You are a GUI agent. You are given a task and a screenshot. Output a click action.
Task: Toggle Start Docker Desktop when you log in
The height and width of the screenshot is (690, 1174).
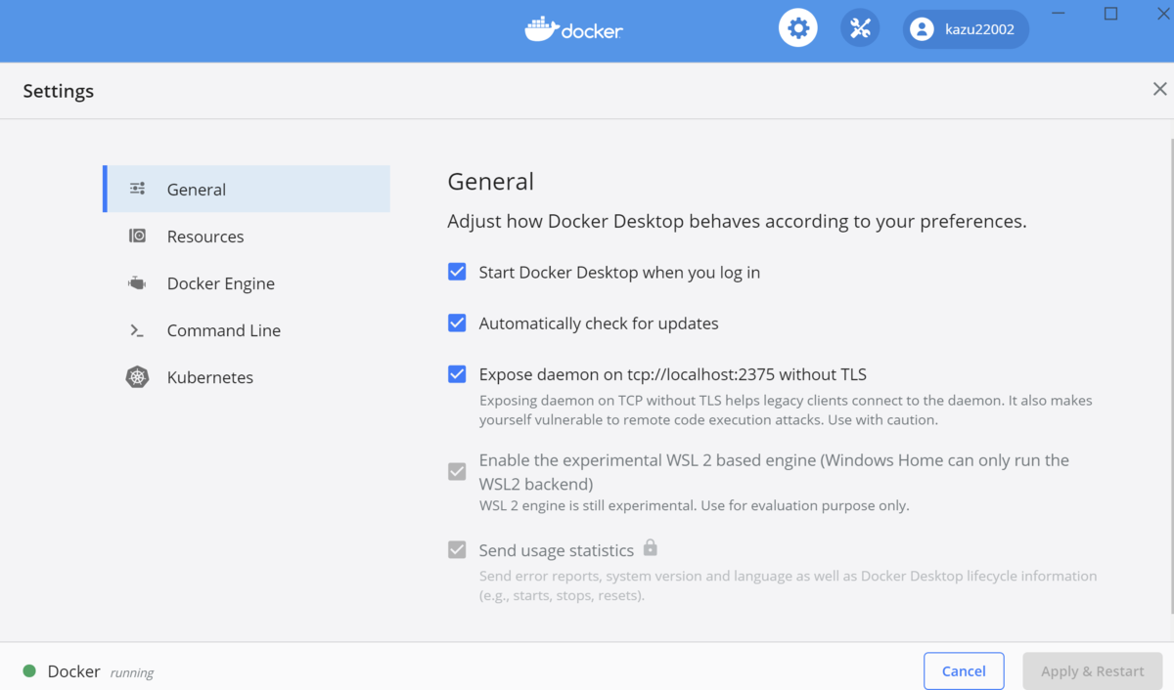pos(457,272)
